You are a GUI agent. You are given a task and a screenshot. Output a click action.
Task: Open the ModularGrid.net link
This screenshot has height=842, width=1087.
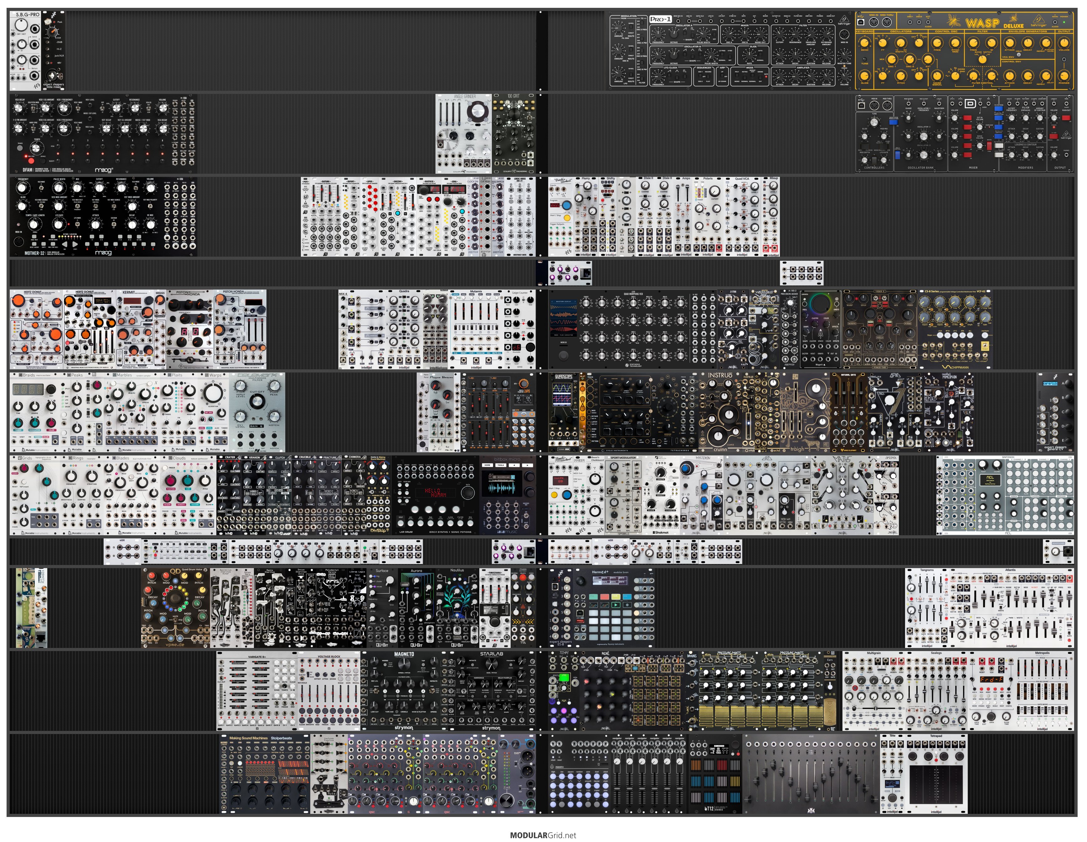(x=543, y=835)
